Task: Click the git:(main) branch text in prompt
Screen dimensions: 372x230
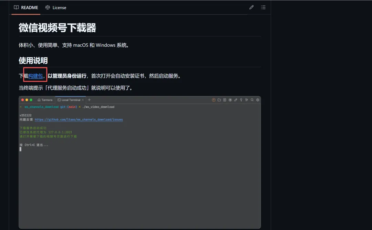Action: coord(69,107)
